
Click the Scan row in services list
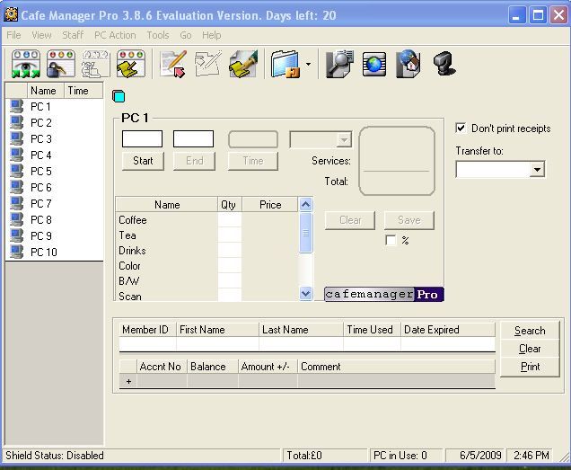(206, 296)
